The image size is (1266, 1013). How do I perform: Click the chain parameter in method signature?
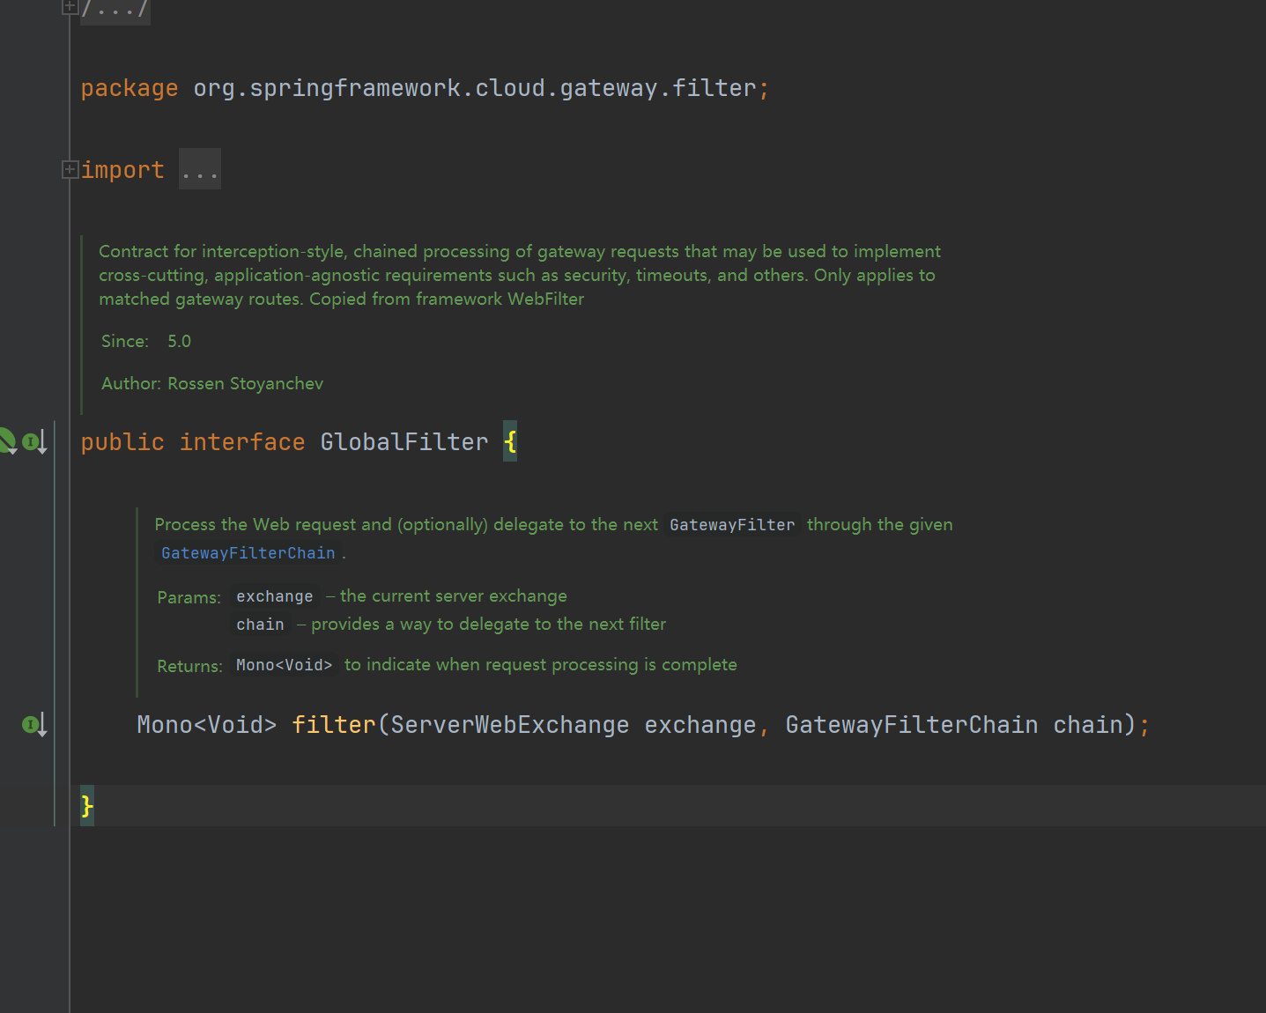click(x=1088, y=725)
